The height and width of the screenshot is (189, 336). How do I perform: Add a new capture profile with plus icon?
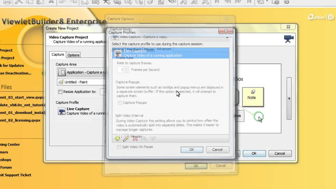(x=118, y=138)
